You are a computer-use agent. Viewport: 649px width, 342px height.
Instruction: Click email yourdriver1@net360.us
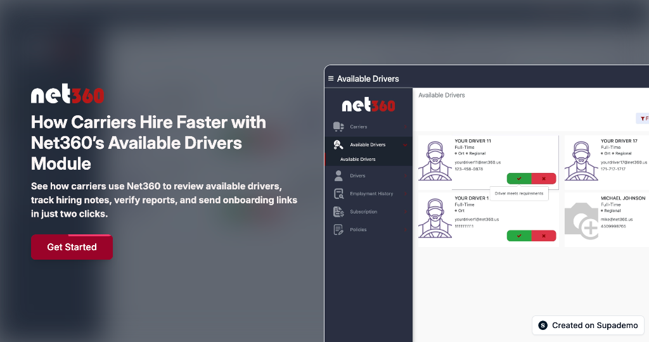477,220
